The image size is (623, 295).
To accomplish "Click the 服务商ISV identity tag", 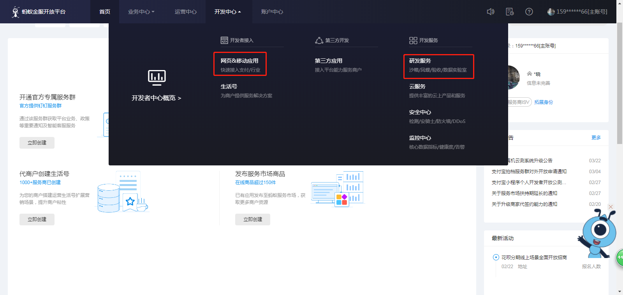I will pos(519,102).
